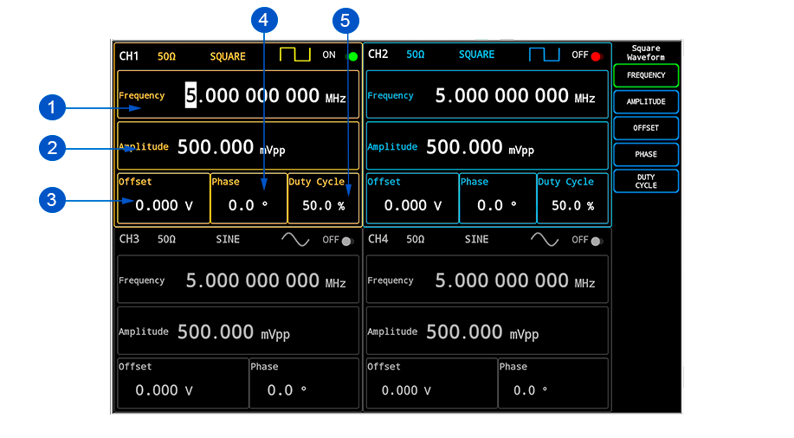Click the CH3 SINE waveform label
The width and height of the screenshot is (794, 438).
click(228, 240)
